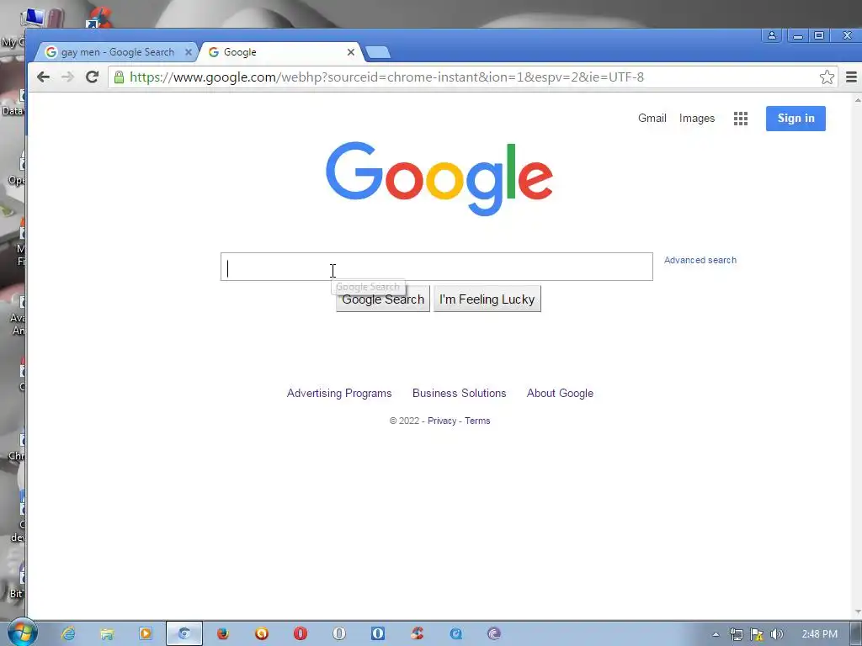862x646 pixels.
Task: Open the Terms link in footer
Action: pos(477,421)
